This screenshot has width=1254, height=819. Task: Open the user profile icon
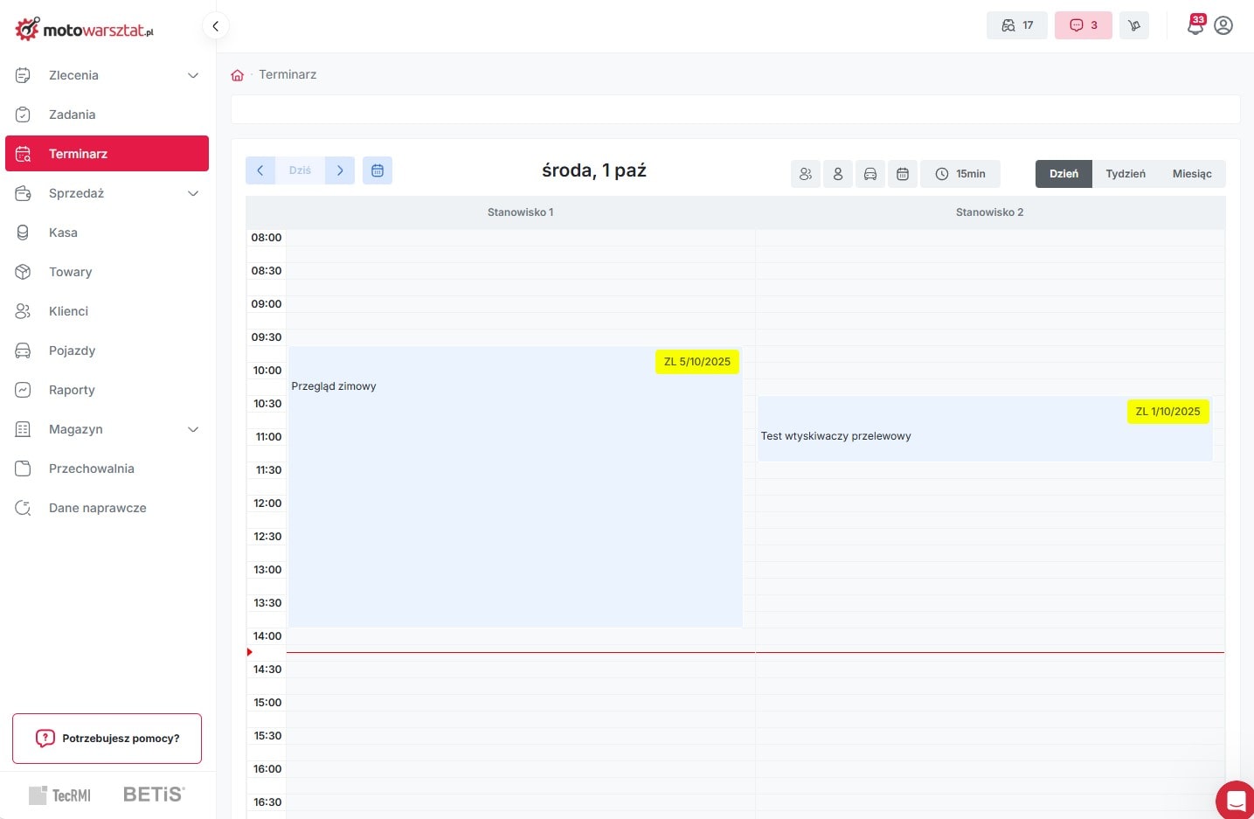[1223, 25]
